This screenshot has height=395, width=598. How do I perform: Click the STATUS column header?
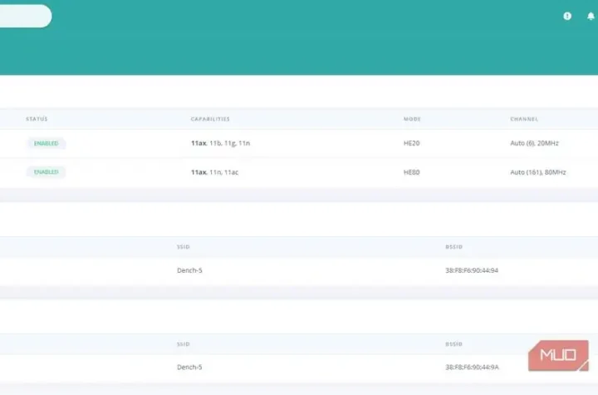(37, 119)
